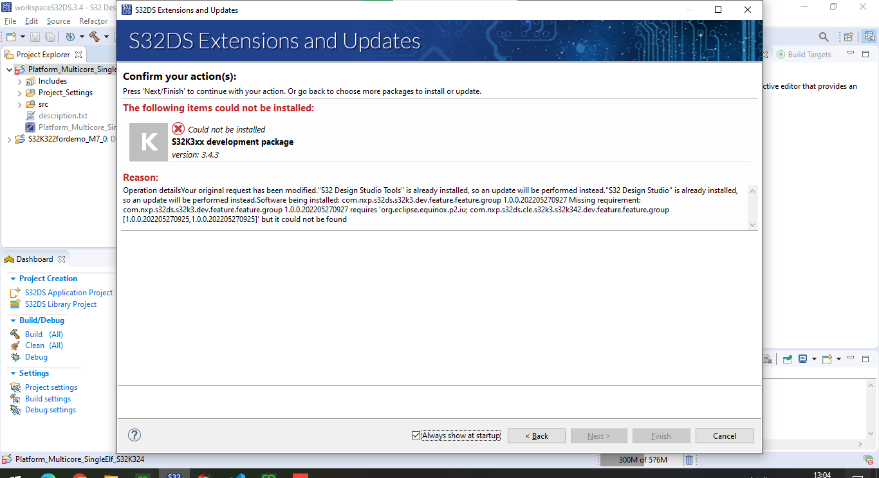879x478 pixels.
Task: Expand the Includes tree node
Action: [x=19, y=80]
